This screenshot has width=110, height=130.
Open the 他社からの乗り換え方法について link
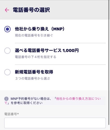coord(78,99)
